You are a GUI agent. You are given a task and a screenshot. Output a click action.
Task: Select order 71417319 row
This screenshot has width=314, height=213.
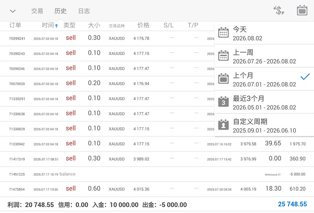coord(157,159)
